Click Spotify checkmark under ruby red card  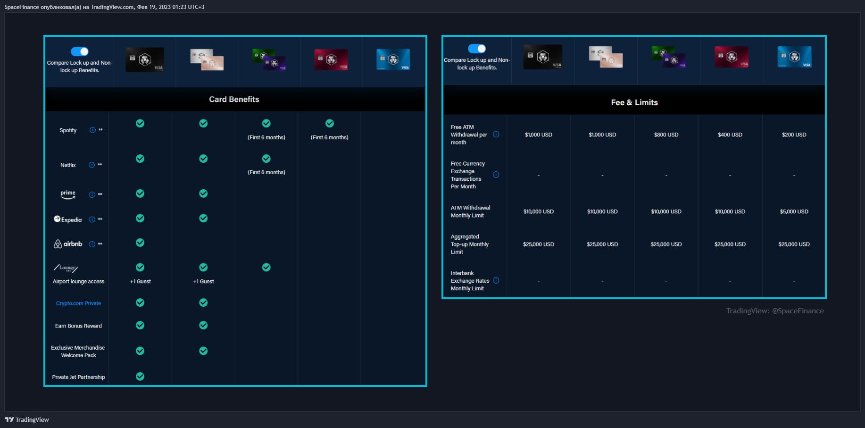point(330,123)
